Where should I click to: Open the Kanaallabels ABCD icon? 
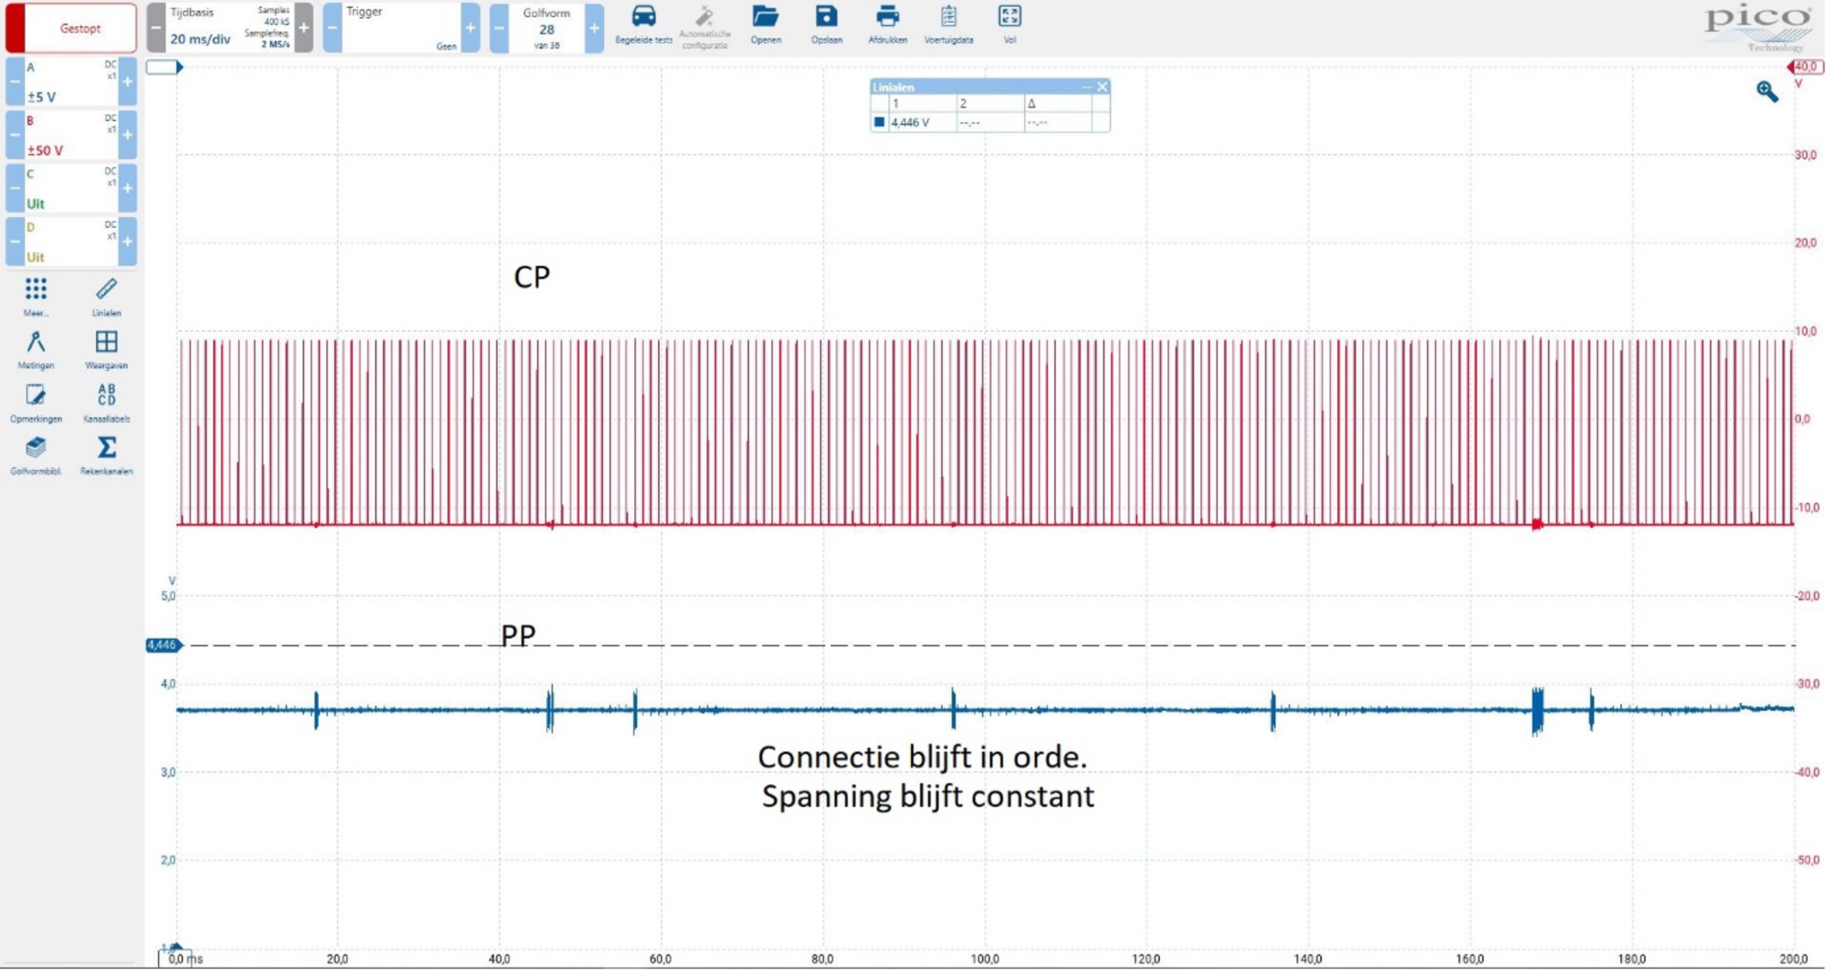click(106, 403)
